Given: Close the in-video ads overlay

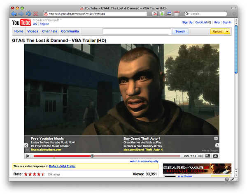Looking at the screenshot, I should tap(216, 139).
